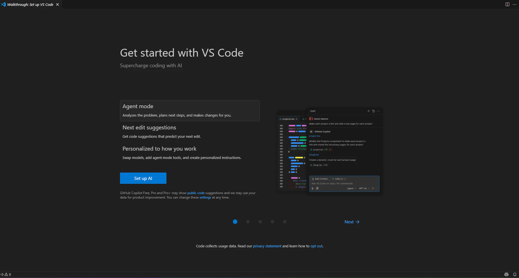This screenshot has width=519, height=278.
Task: Click the VS Code logo on the tab
Action: pyautogui.click(x=3, y=4)
